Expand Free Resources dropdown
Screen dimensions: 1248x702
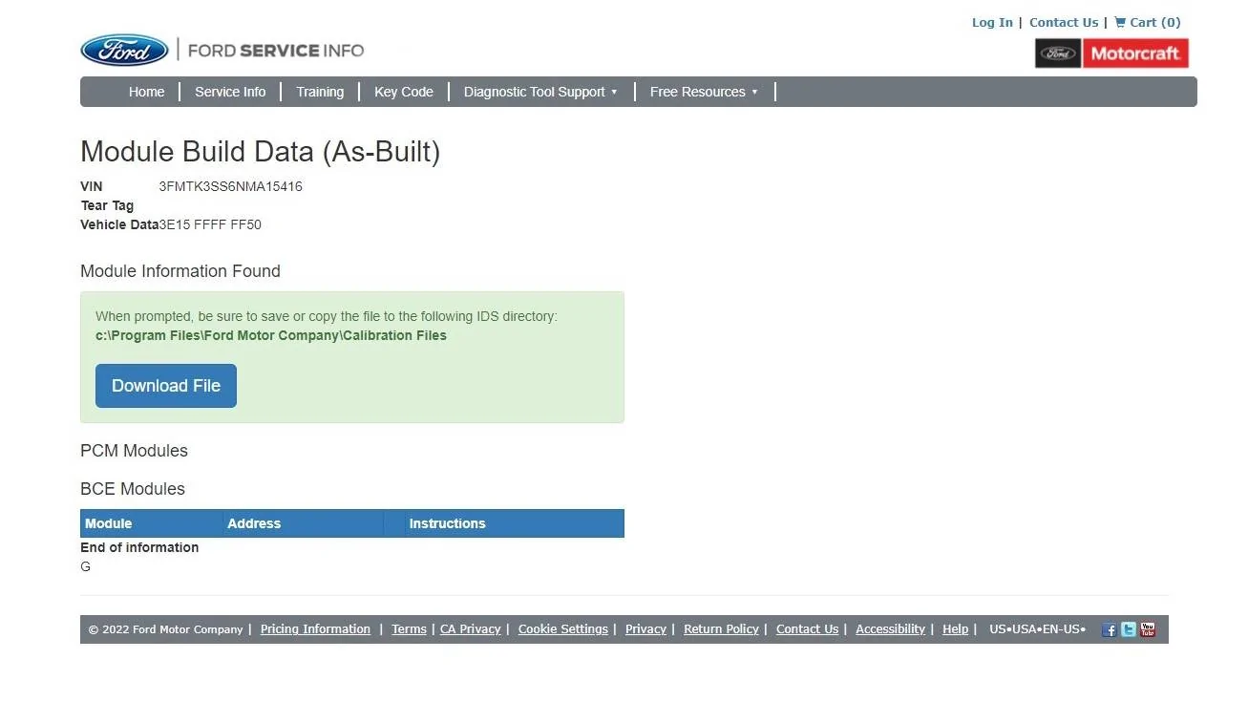coord(704,92)
